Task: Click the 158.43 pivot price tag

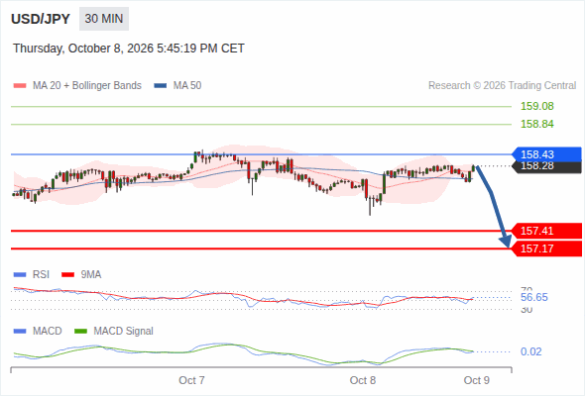Action: pos(546,153)
